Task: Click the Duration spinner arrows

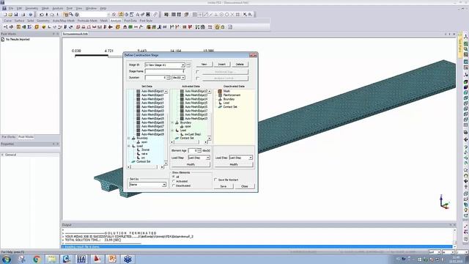Action: pos(169,78)
